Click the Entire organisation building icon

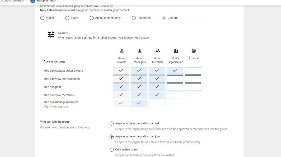pos(176,51)
